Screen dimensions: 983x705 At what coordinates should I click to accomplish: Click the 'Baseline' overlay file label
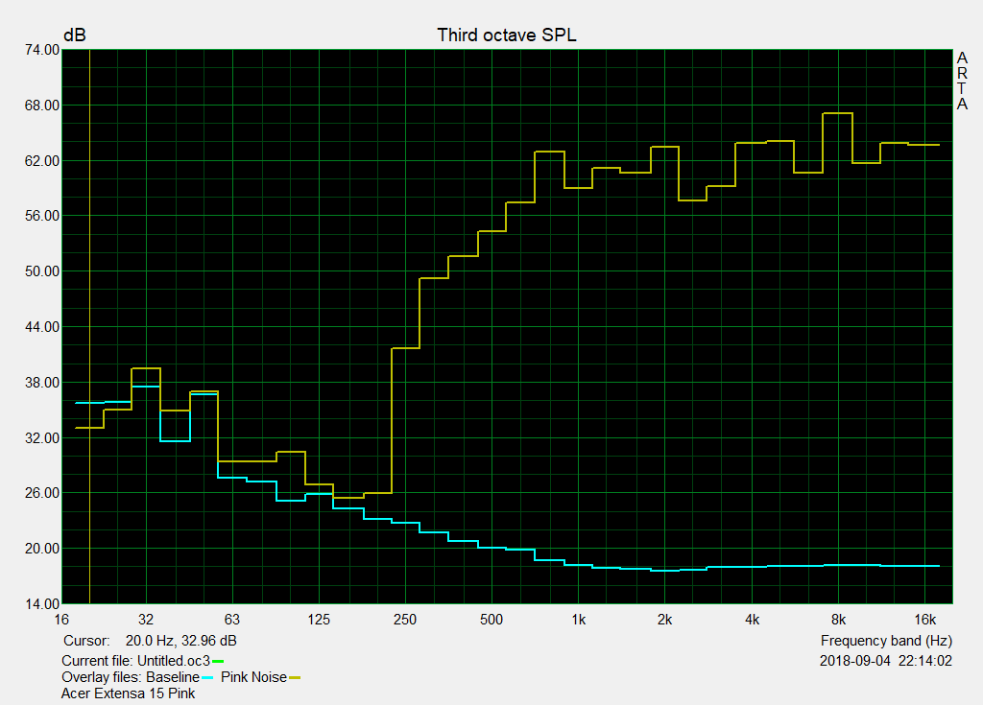(173, 677)
